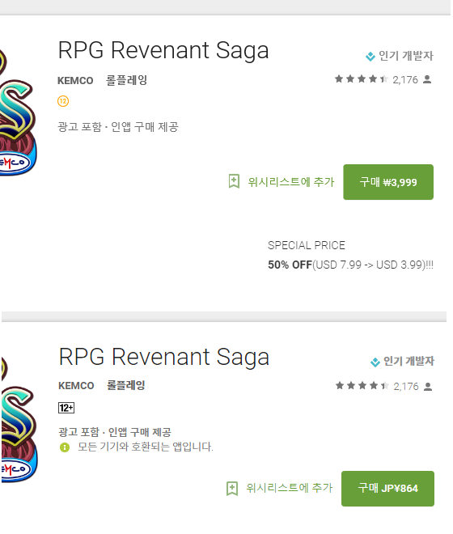Click the star rating in upper listing

tap(362, 79)
